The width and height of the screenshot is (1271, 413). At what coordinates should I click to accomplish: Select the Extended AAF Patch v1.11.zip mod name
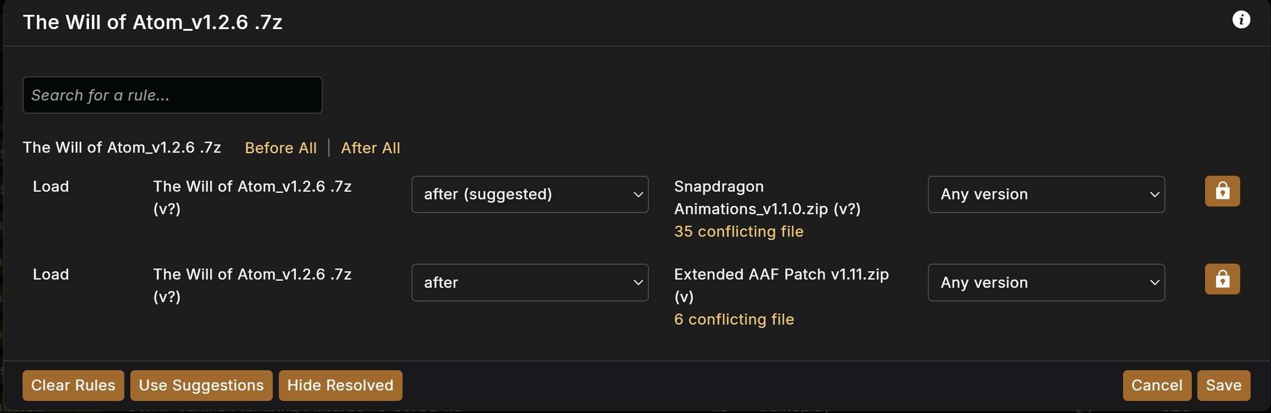(x=782, y=285)
